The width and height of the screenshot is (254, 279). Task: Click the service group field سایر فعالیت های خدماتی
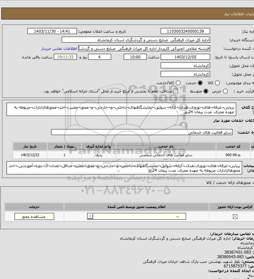(x=142, y=132)
